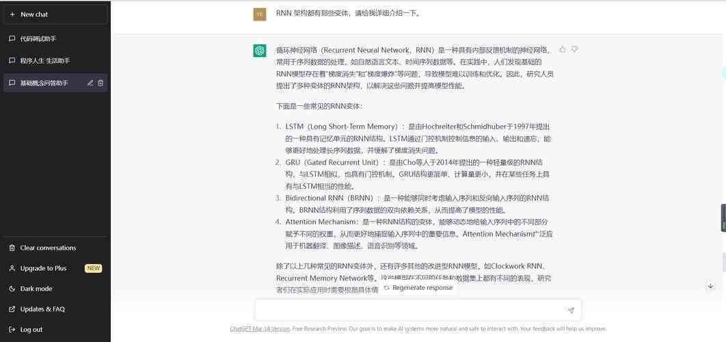The height and width of the screenshot is (342, 726).
Task: Rename conversation using the pencil edit icon
Action: (90, 83)
